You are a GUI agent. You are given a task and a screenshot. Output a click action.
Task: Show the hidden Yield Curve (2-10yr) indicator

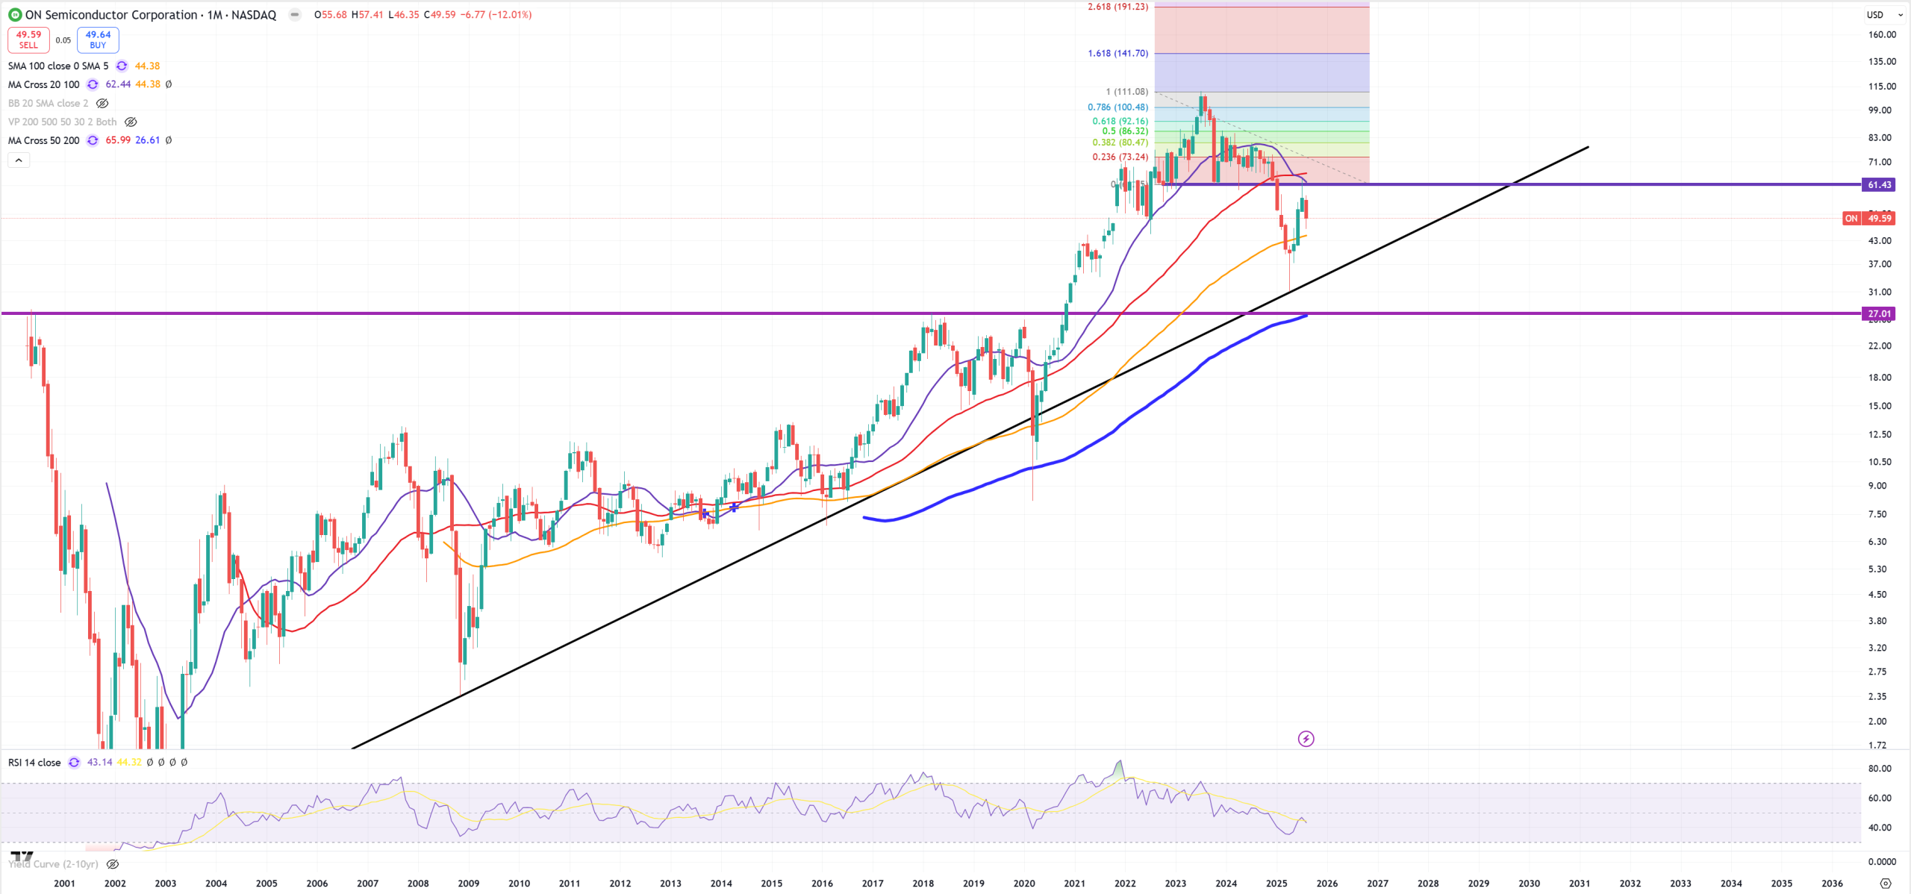point(113,864)
